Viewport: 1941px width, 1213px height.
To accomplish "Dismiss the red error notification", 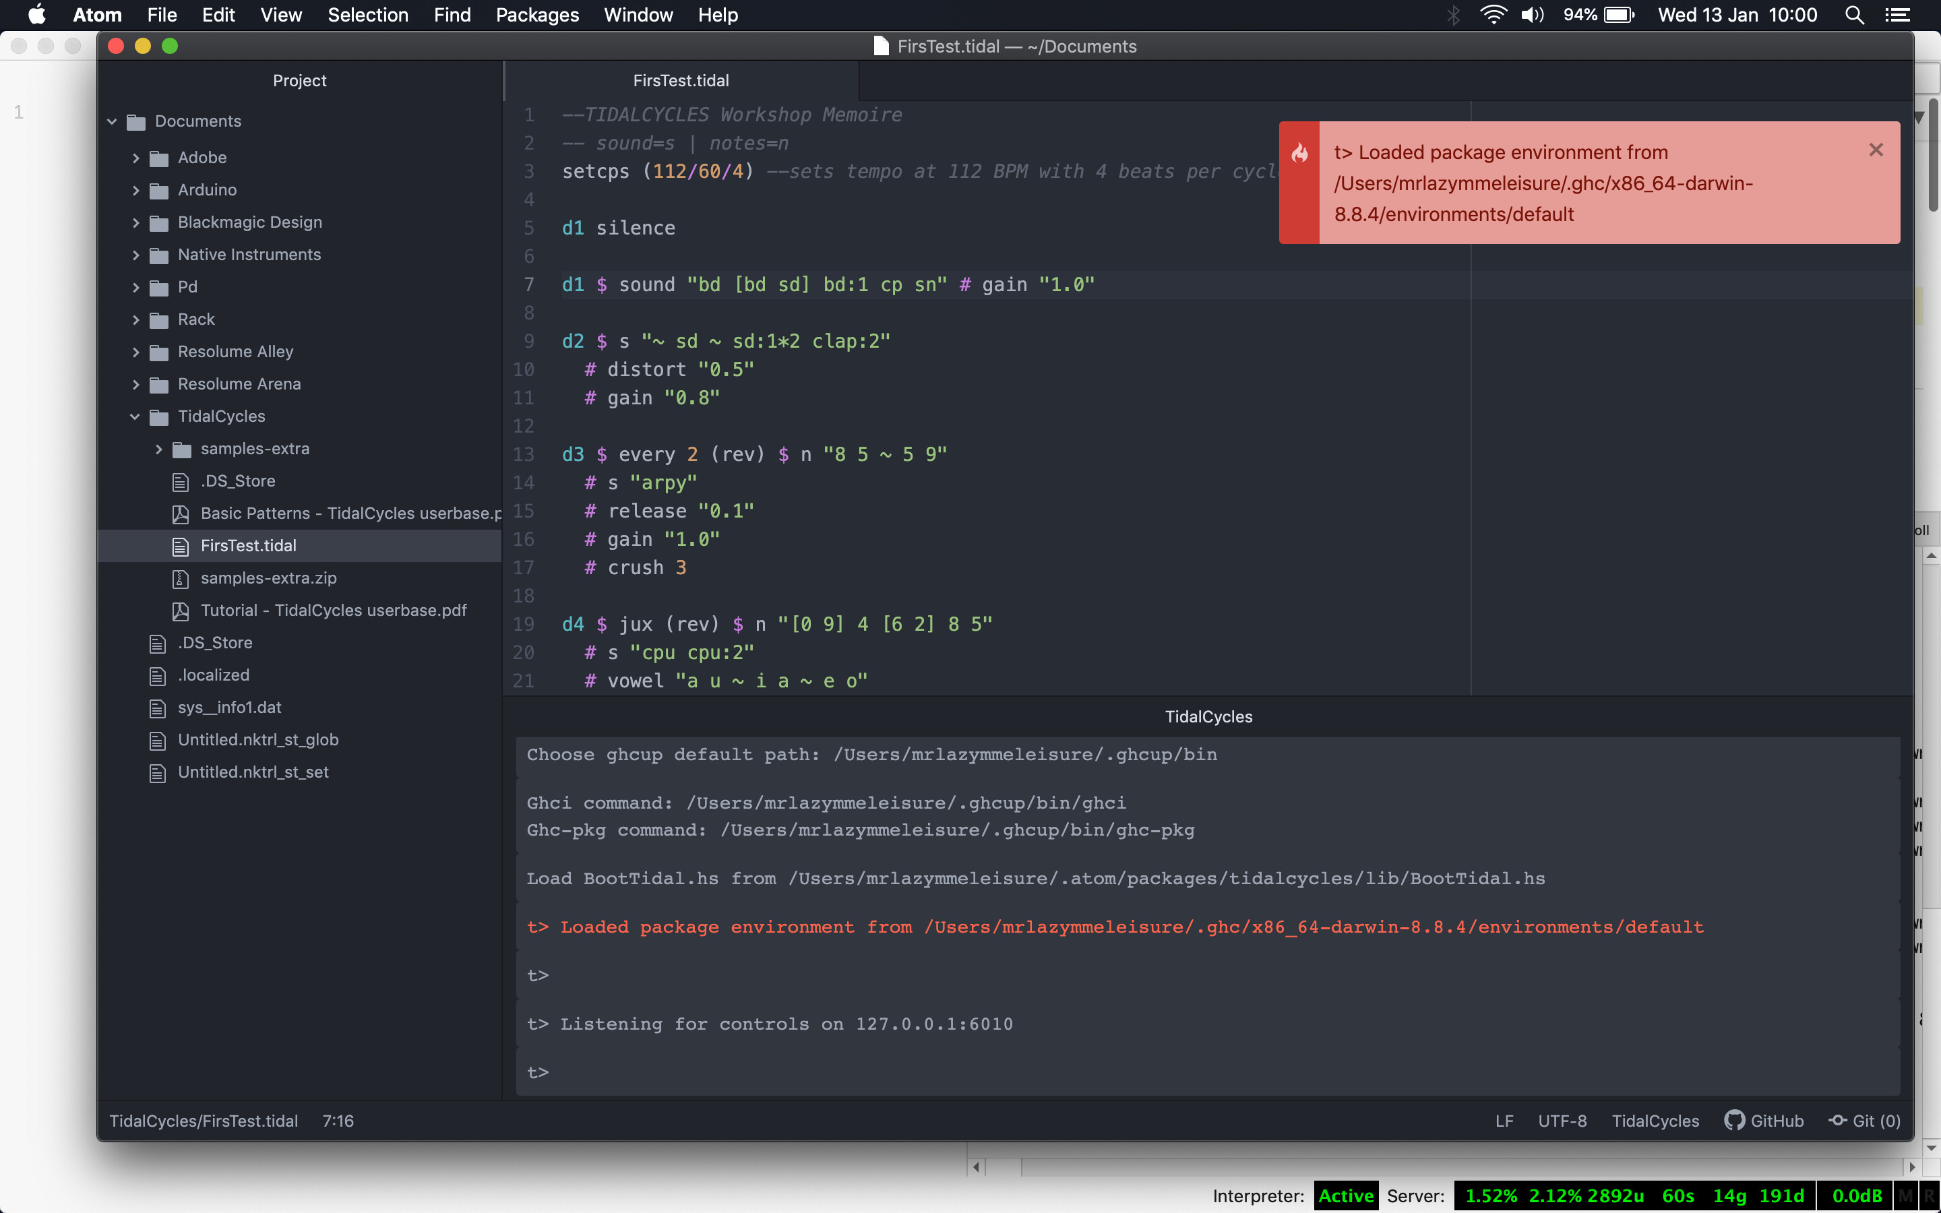I will tap(1875, 150).
